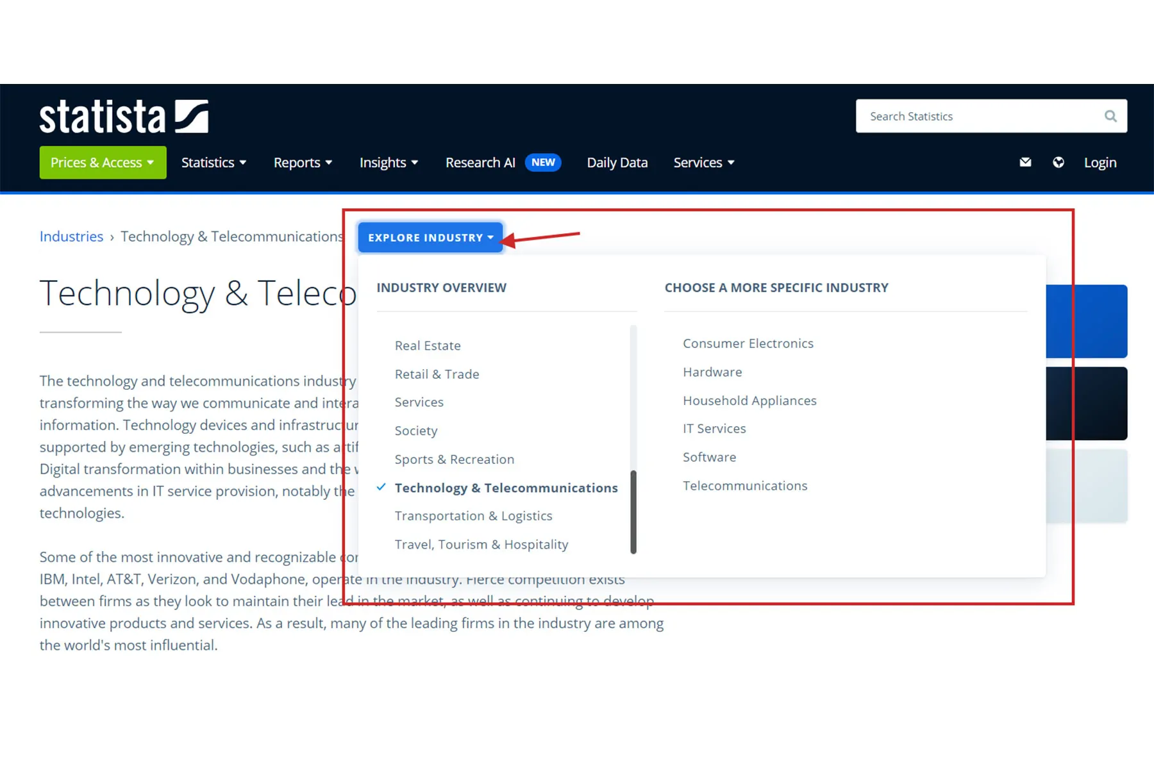1154x769 pixels.
Task: Choose Consumer Electronics industry
Action: (748, 343)
